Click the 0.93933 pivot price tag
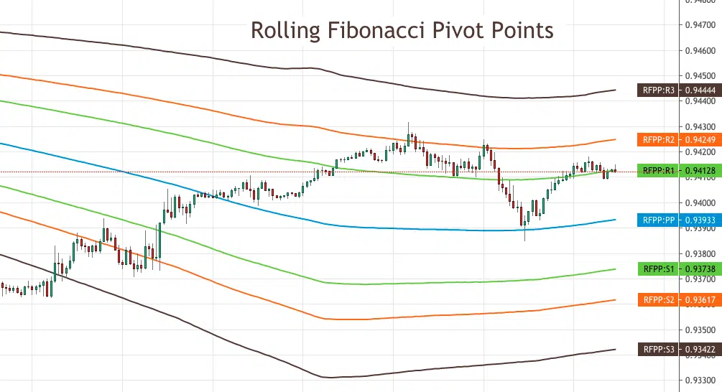 [x=700, y=220]
